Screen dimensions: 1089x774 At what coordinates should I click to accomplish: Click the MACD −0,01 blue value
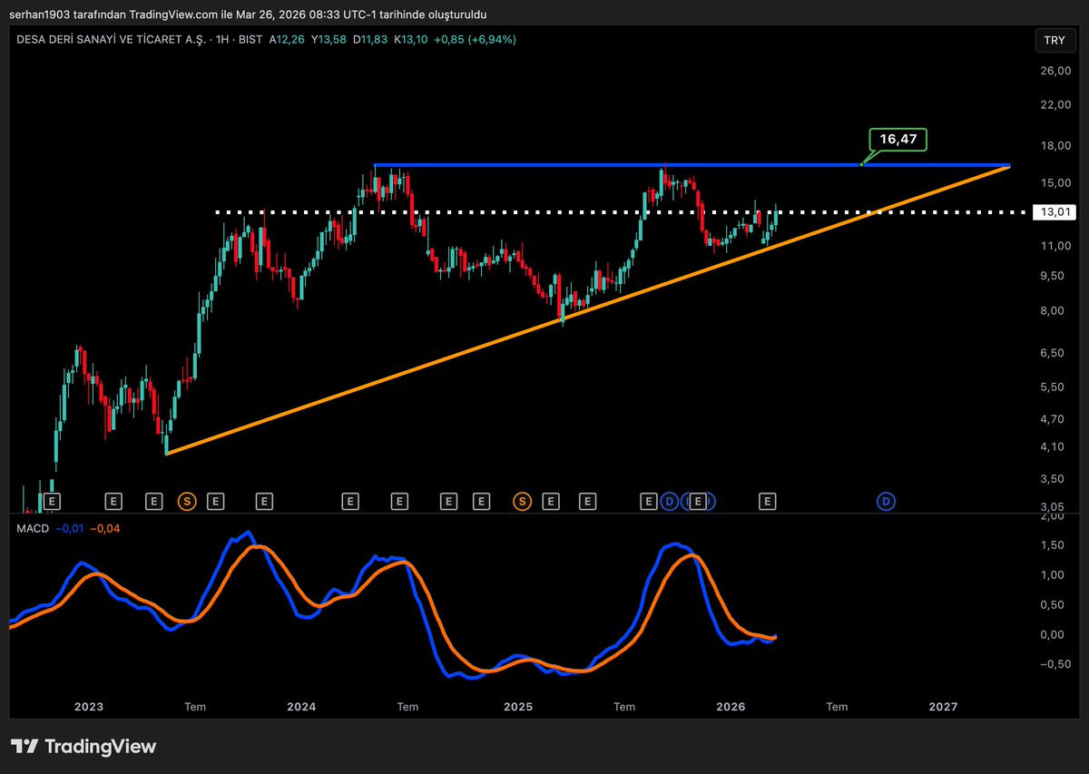click(69, 527)
